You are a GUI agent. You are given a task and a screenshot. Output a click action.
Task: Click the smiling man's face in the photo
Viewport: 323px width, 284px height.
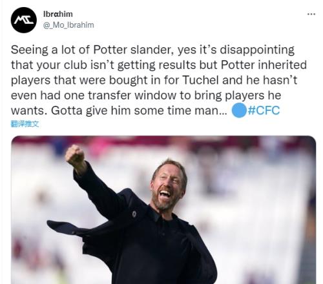point(168,185)
